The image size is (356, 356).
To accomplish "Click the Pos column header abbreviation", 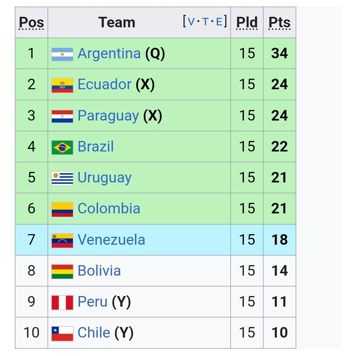I will pyautogui.click(x=31, y=23).
